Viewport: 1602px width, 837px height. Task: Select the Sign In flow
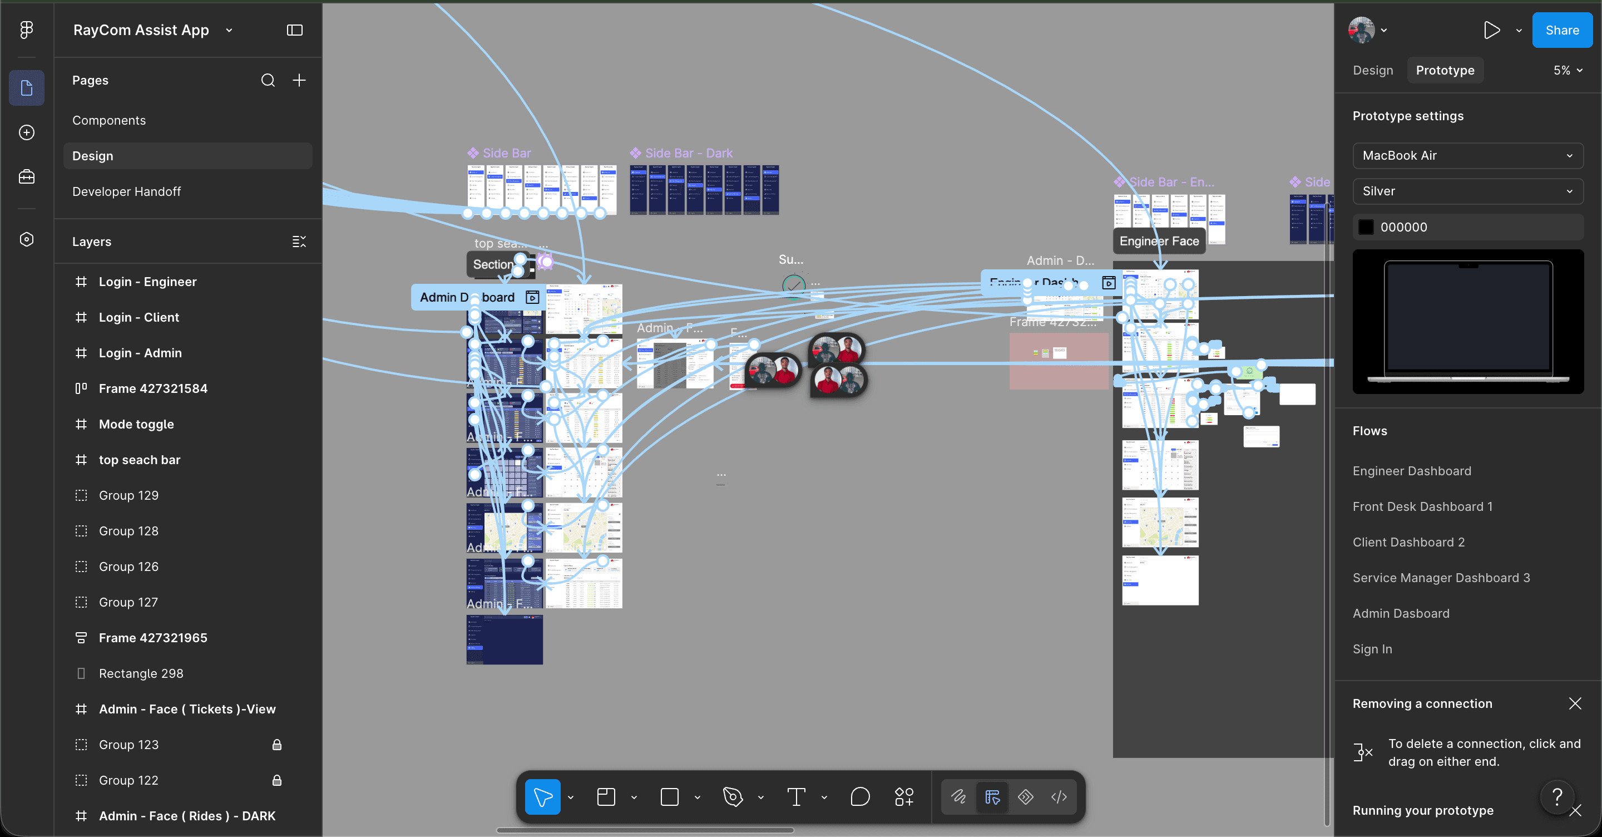[x=1372, y=649]
